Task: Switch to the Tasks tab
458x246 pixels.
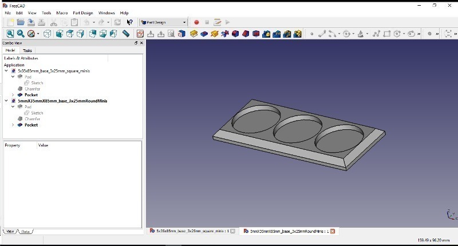Action: pos(27,50)
